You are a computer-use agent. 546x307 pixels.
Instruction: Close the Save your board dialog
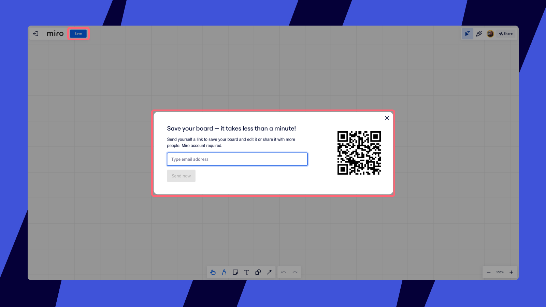click(387, 118)
